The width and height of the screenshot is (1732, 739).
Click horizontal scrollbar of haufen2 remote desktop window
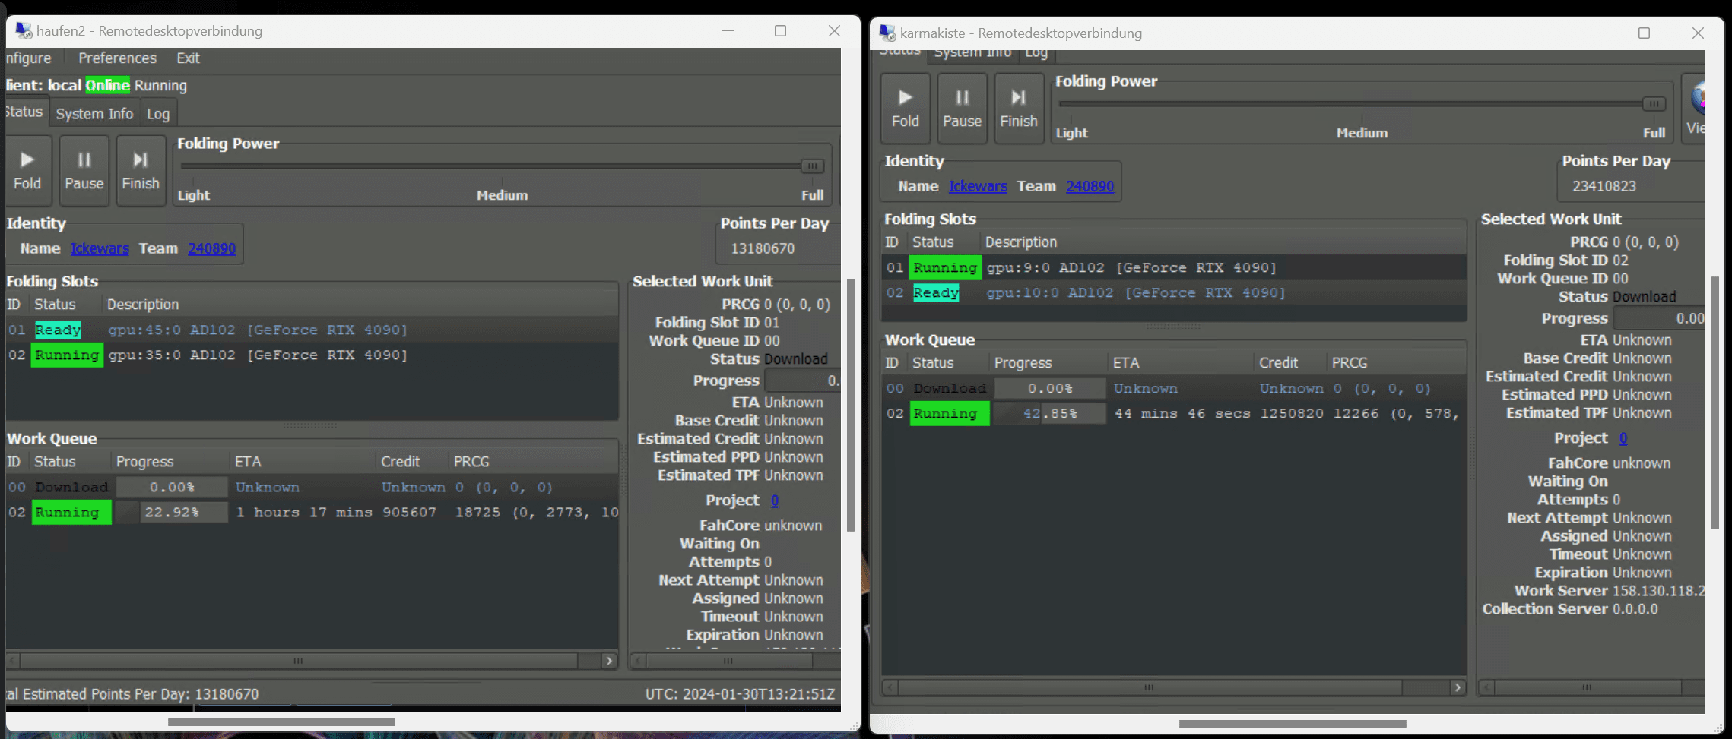pyautogui.click(x=281, y=722)
